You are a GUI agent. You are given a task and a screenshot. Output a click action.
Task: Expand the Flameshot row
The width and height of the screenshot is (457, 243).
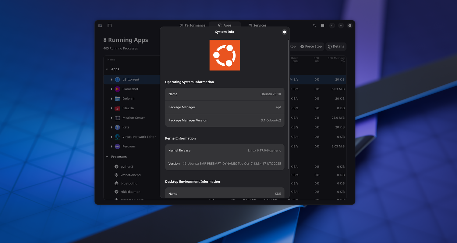pos(112,89)
